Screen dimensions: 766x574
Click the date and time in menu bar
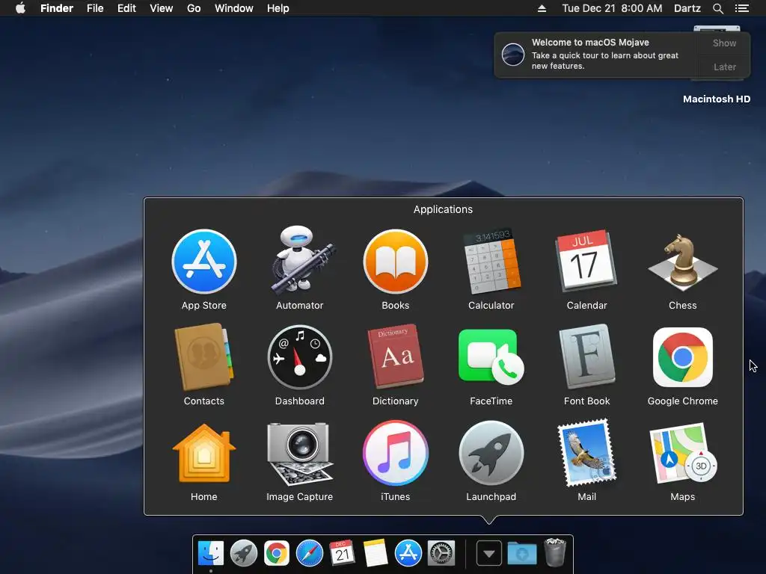[x=612, y=8]
